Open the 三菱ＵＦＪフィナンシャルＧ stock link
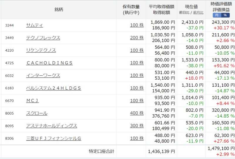 click(x=53, y=138)
